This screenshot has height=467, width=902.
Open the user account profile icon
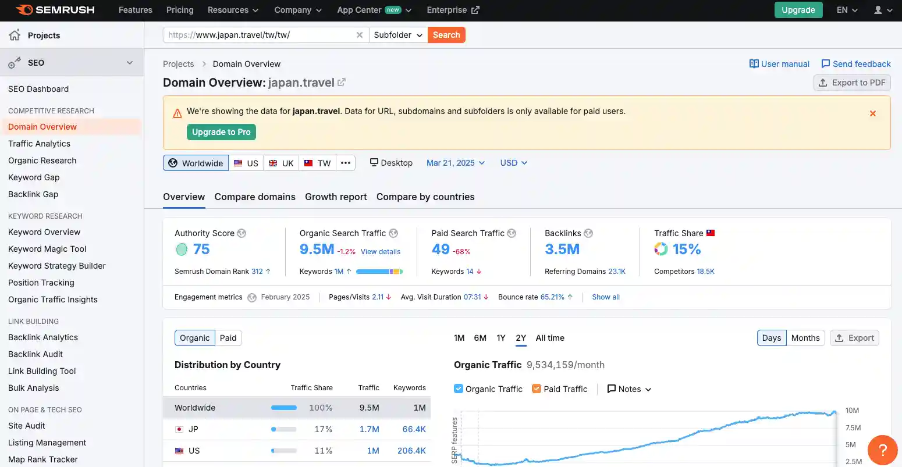[878, 10]
